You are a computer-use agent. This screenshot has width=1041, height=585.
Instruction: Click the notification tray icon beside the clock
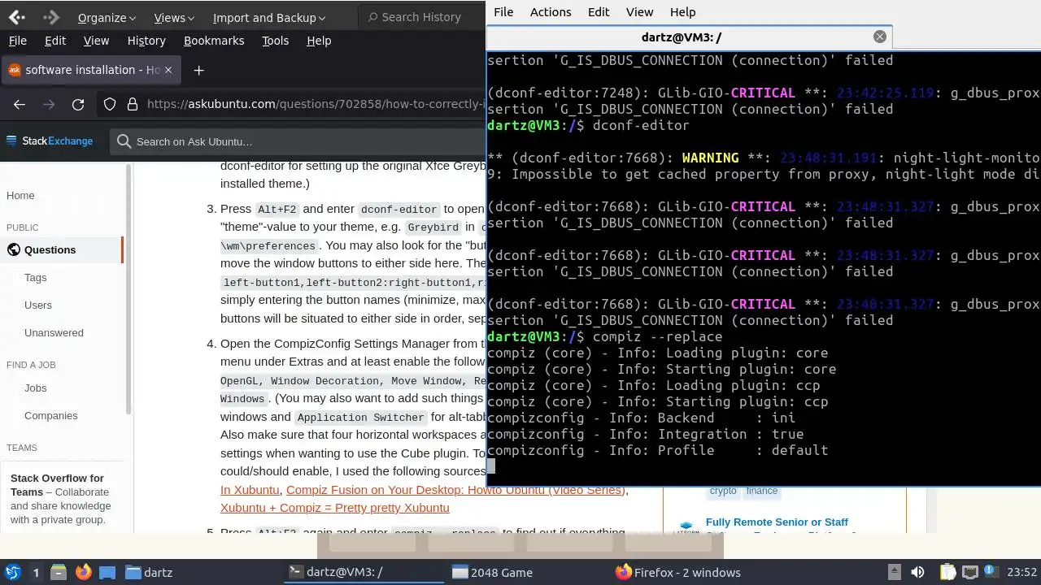[x=992, y=572]
